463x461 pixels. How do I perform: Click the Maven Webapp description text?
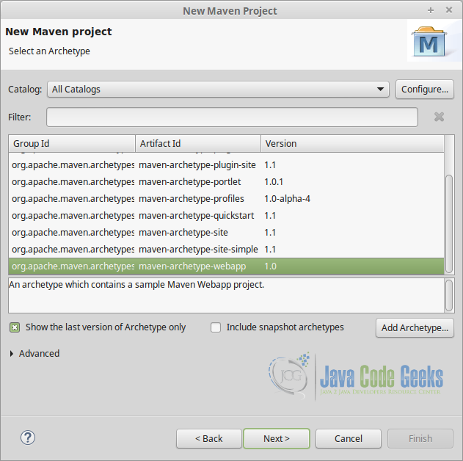pyautogui.click(x=136, y=284)
